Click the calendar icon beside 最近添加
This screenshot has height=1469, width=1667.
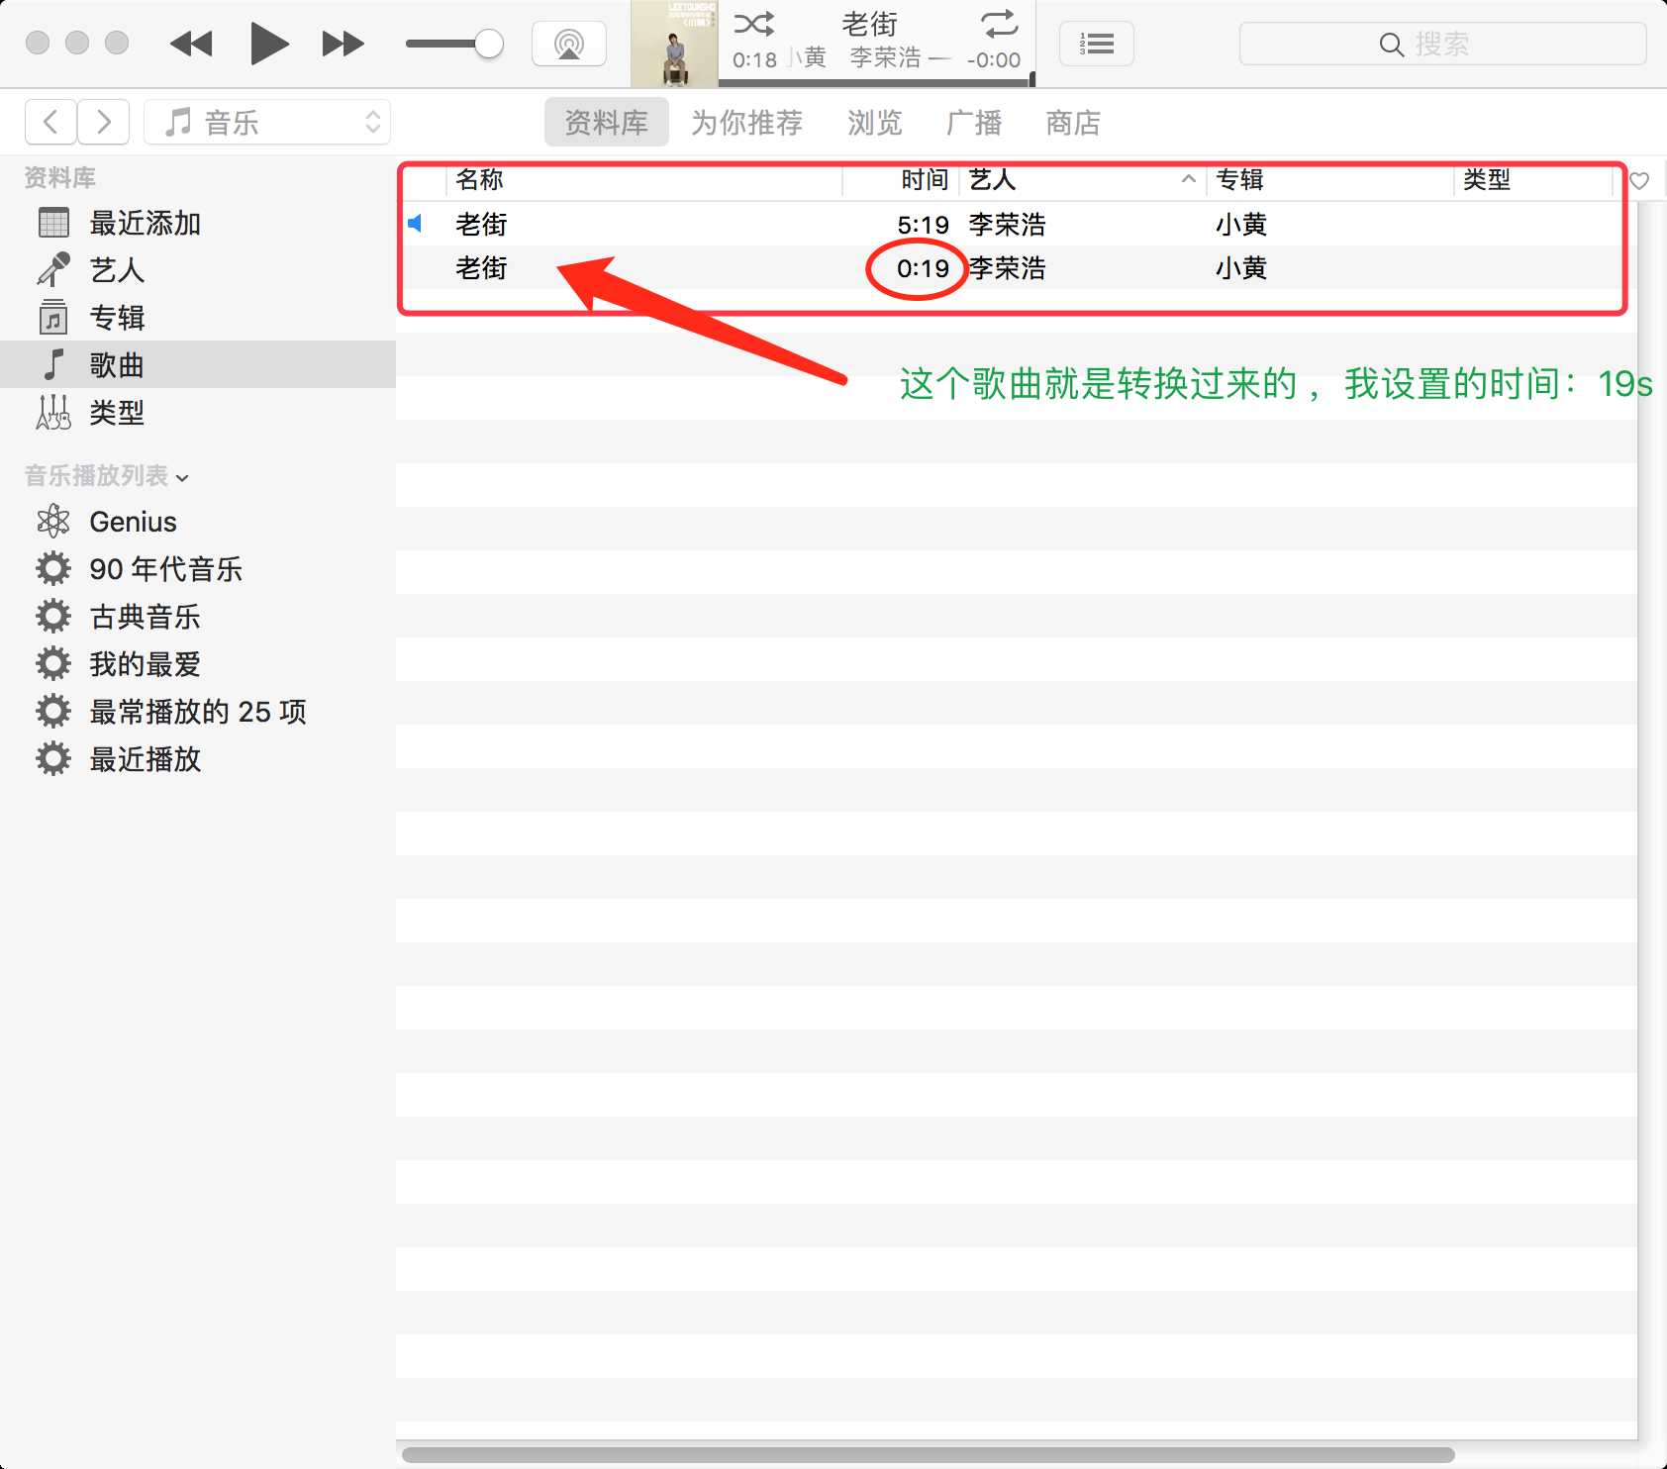[x=53, y=223]
